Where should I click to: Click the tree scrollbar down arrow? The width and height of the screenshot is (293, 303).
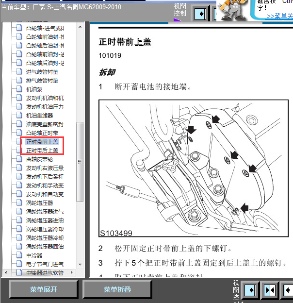click(80, 264)
